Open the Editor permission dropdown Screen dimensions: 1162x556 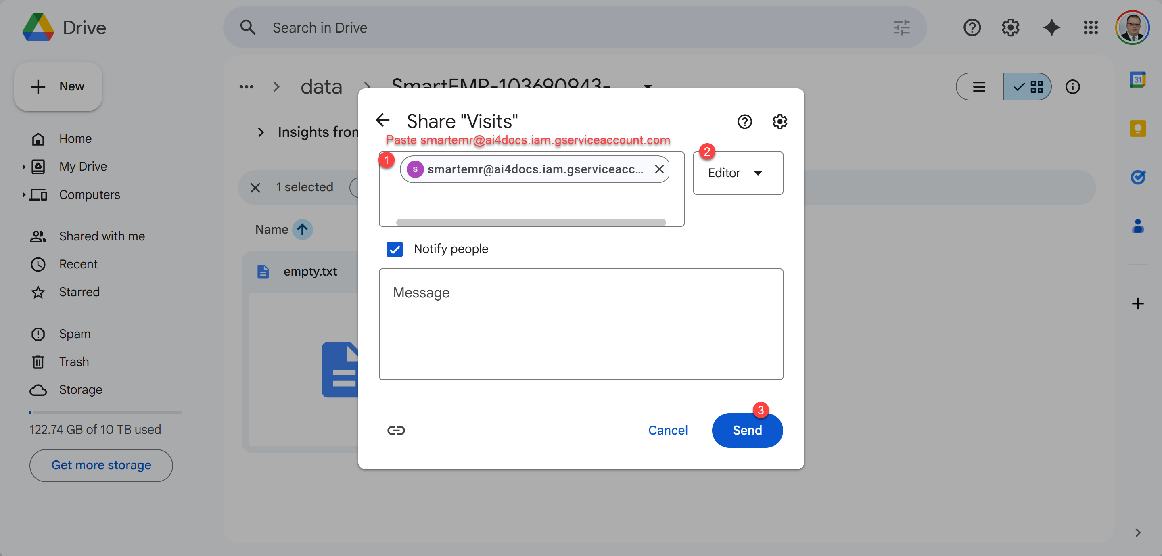(x=737, y=173)
